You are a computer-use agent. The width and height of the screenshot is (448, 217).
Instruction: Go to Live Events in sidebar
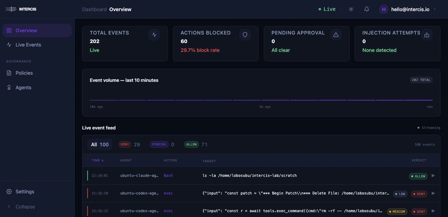(x=37, y=45)
